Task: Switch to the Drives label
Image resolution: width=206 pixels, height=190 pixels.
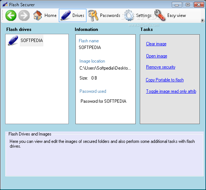Action: click(78, 15)
